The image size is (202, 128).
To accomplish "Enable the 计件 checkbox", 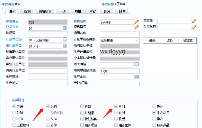I will pos(48,125).
